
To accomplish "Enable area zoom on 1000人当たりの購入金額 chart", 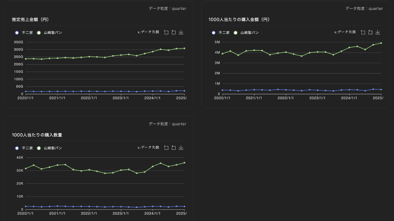I will [x=363, y=32].
